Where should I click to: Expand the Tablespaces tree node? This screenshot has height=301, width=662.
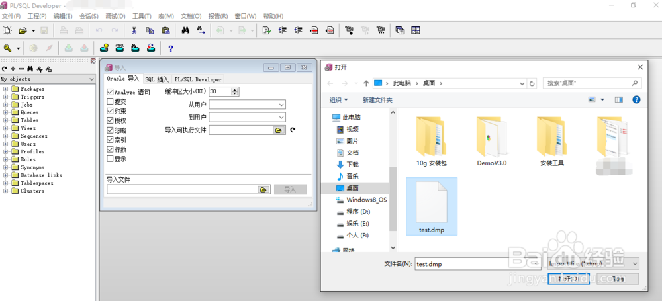coord(6,183)
